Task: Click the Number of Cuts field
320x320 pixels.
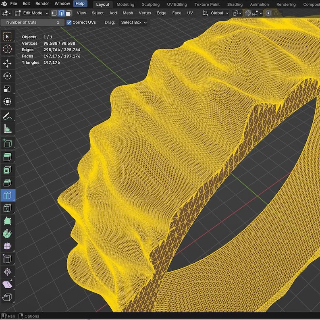Action: coord(33,23)
